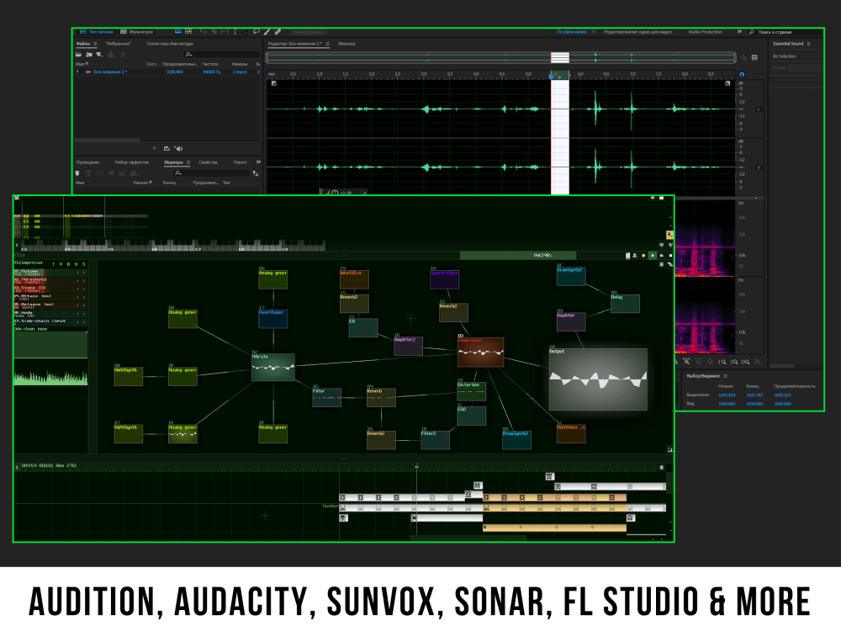Select the Move tool in Audition toolbar

[x=204, y=32]
